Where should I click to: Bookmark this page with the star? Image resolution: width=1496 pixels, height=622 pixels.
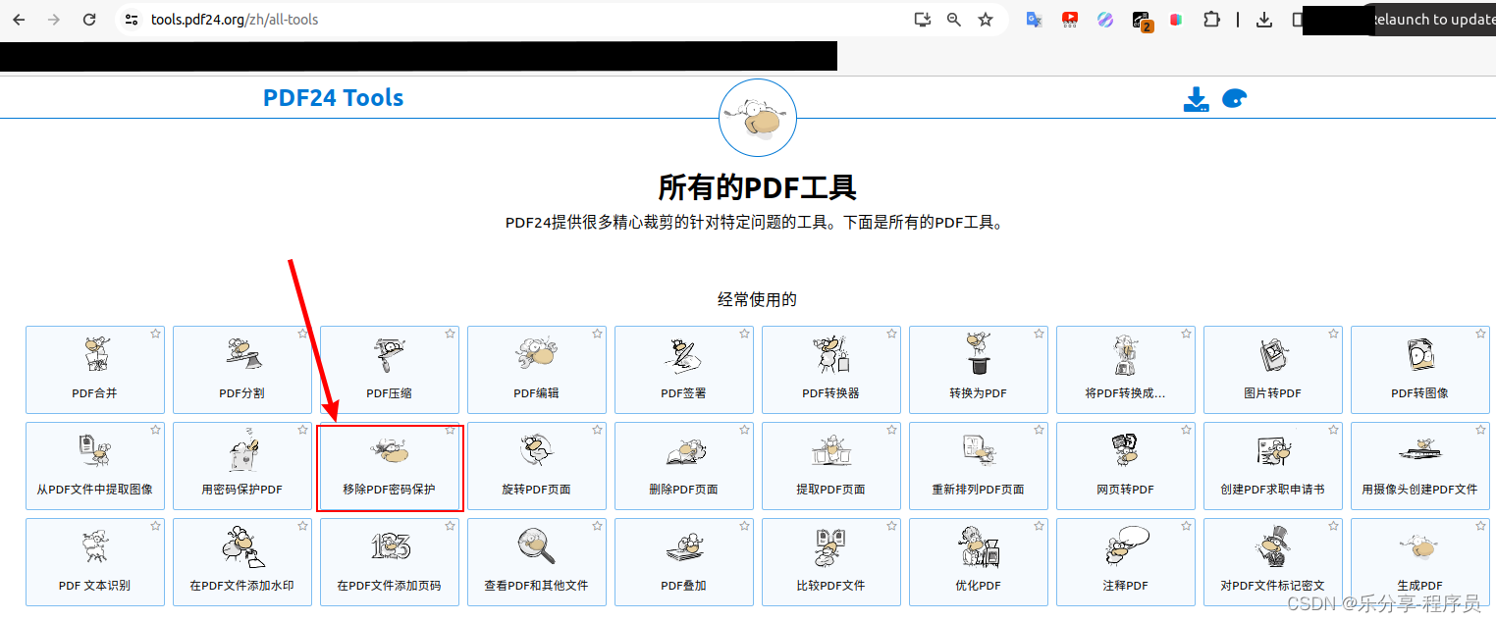[x=986, y=20]
